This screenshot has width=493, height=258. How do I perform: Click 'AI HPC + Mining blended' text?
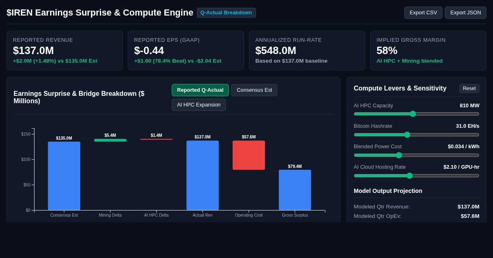[410, 61]
